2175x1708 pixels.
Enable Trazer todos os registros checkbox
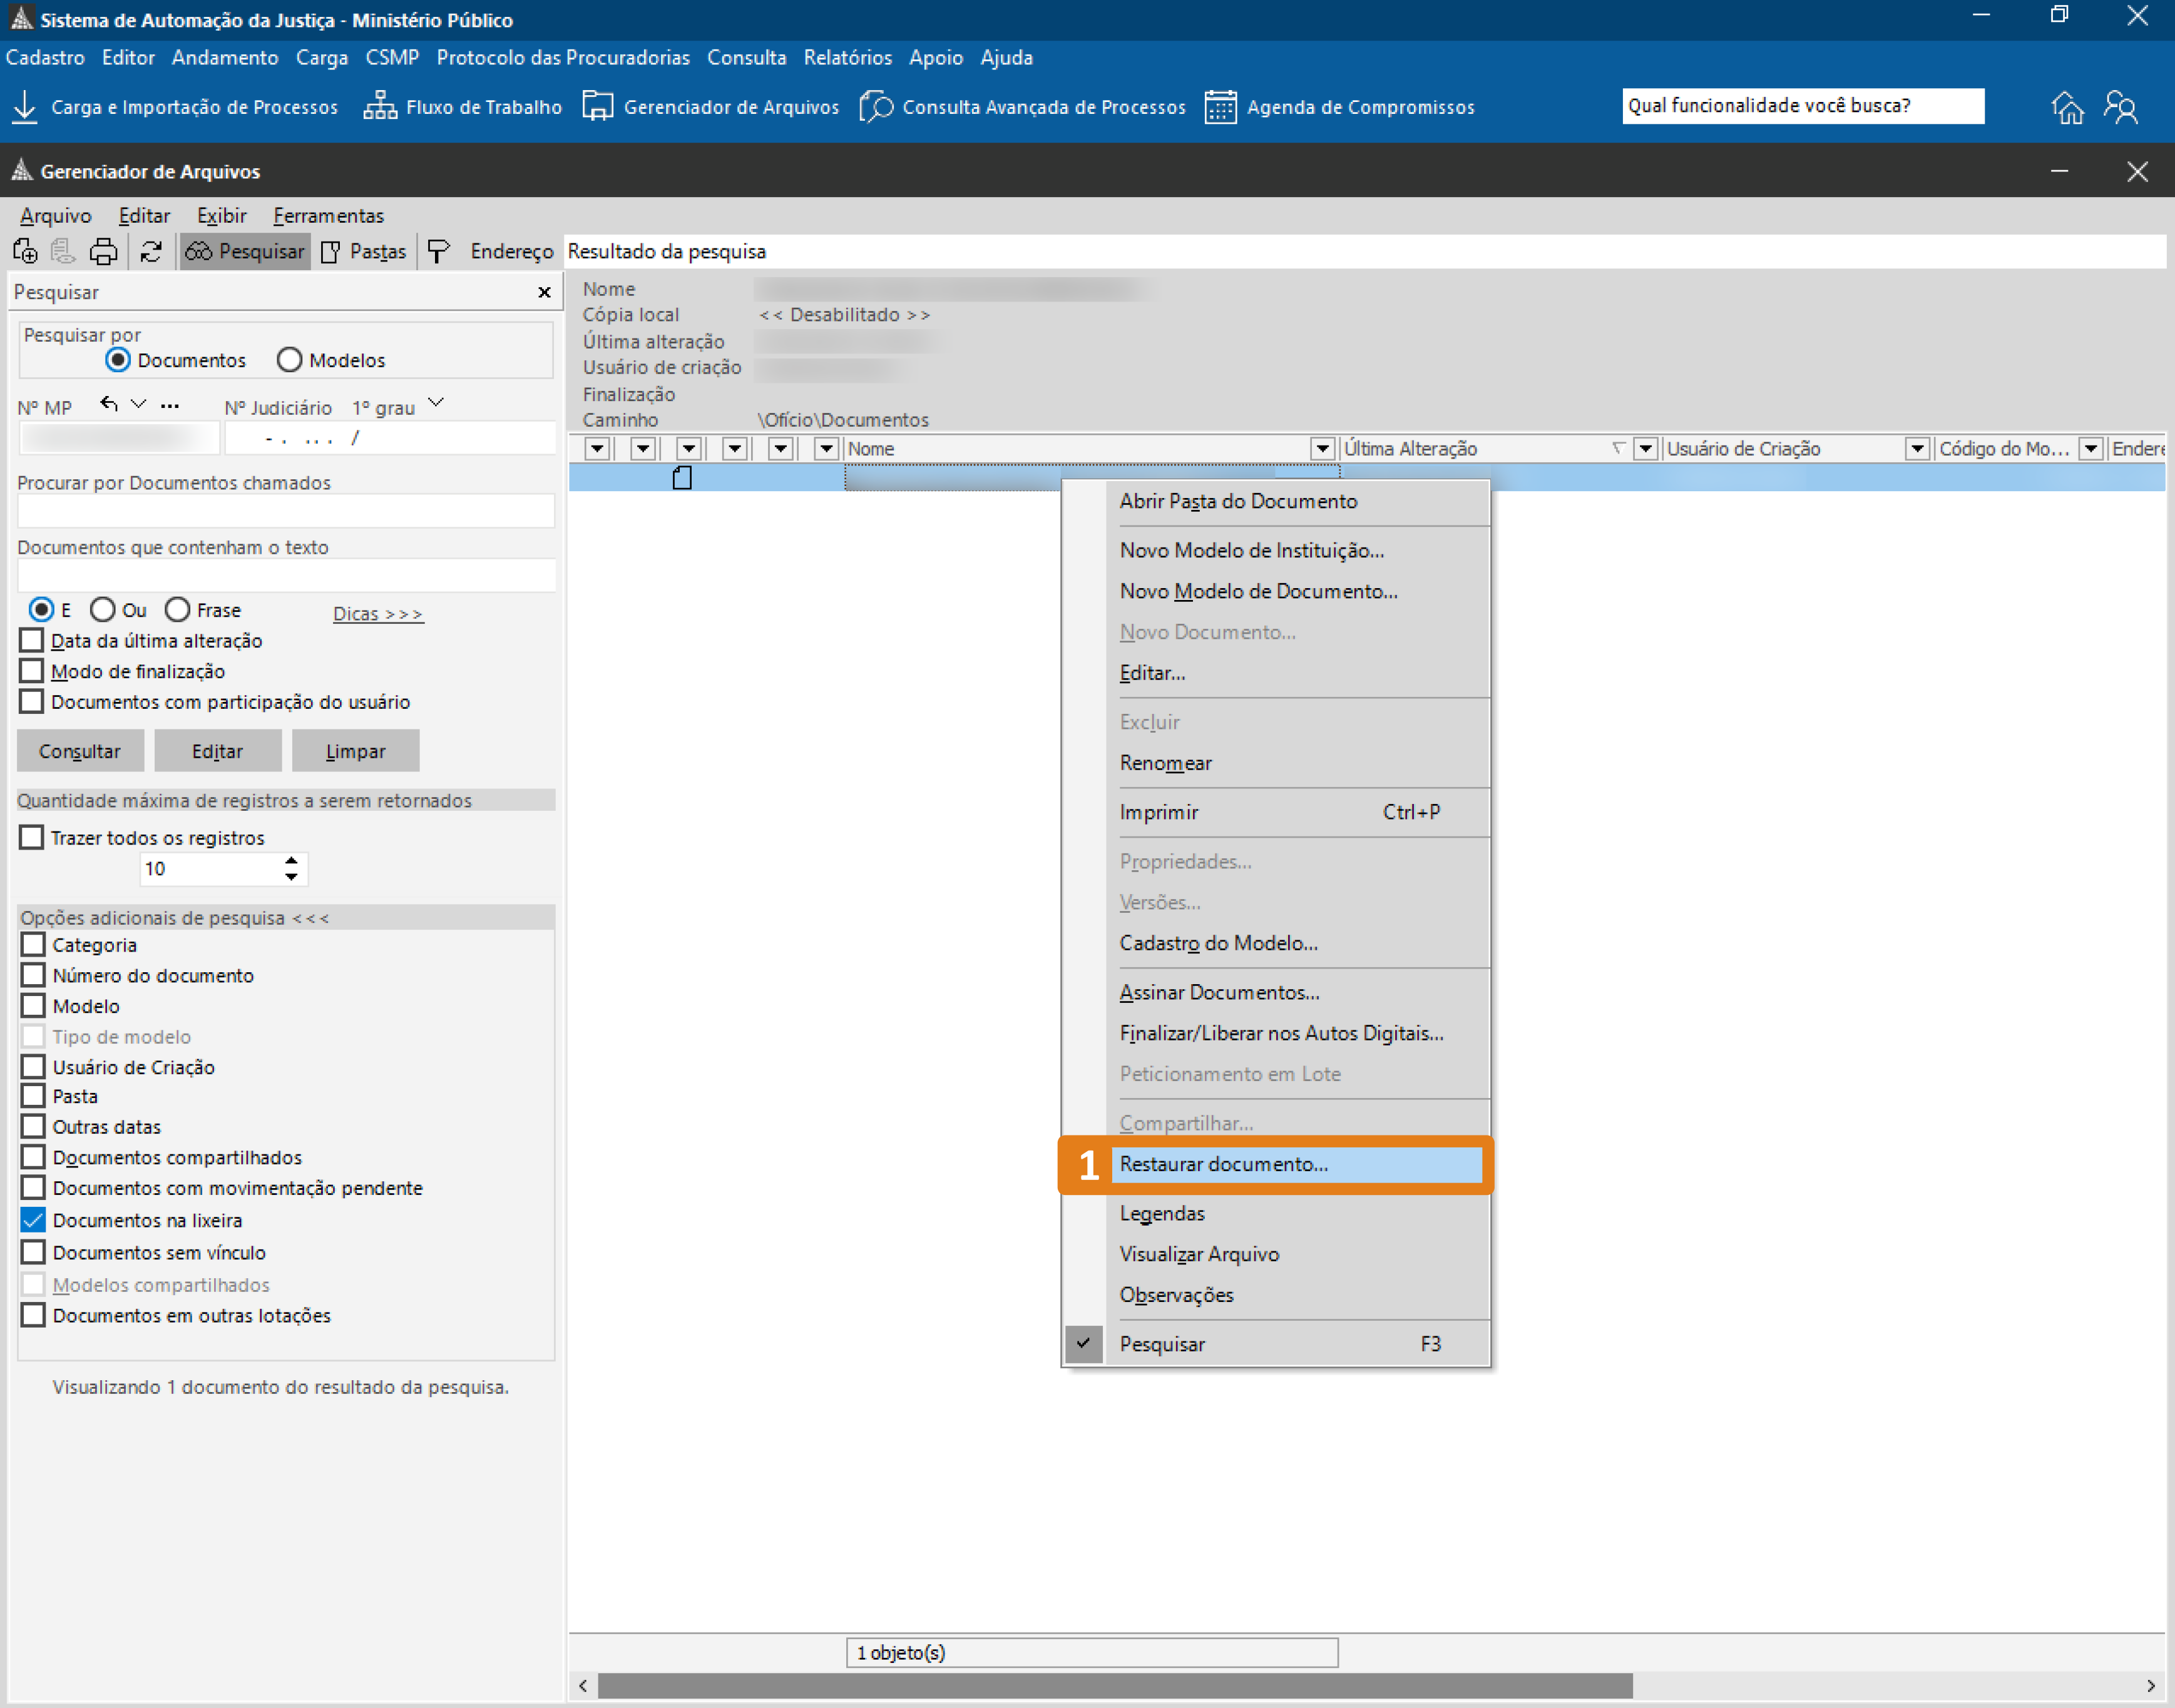(32, 837)
